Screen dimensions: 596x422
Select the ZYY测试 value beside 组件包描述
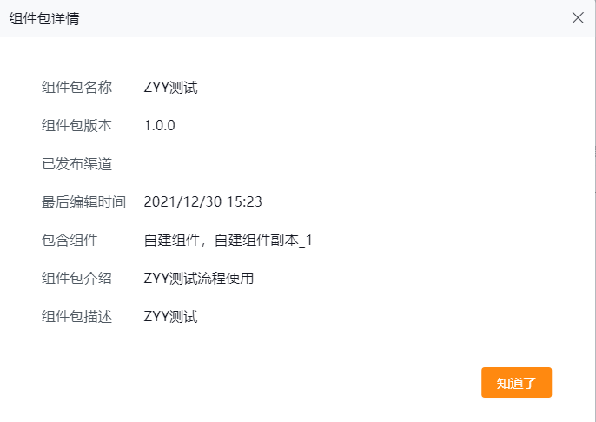click(171, 316)
